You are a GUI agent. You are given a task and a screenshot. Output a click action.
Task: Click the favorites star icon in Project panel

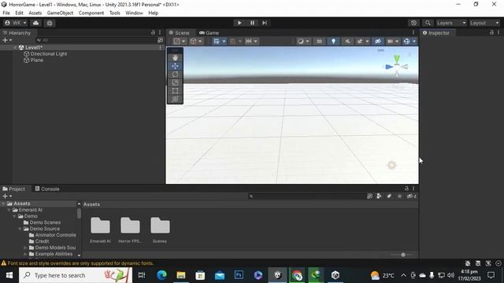[x=399, y=196]
